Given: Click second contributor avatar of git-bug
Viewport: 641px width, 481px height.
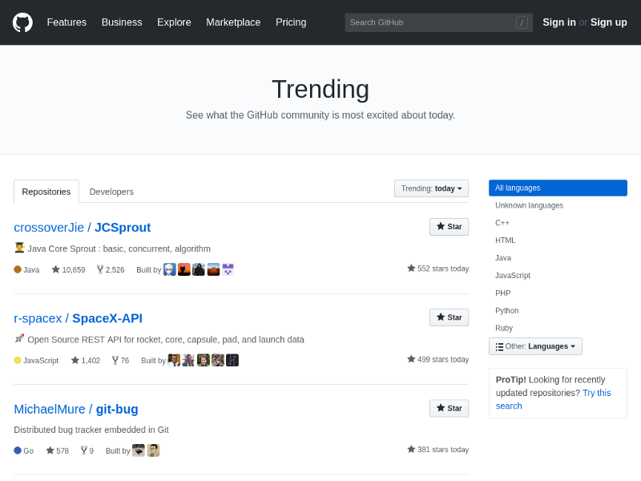Looking at the screenshot, I should (x=153, y=451).
